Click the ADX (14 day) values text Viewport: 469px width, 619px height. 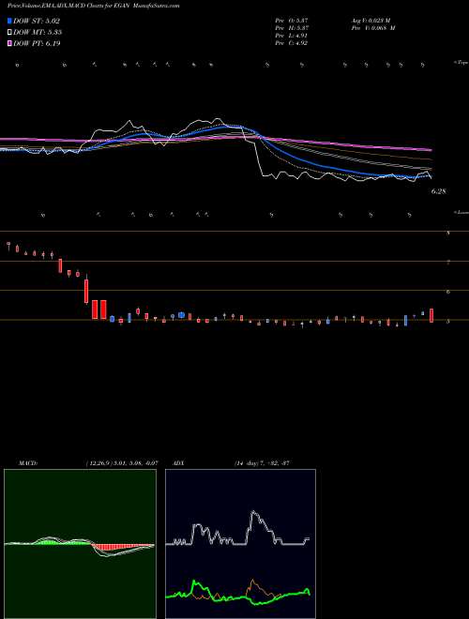262,463
